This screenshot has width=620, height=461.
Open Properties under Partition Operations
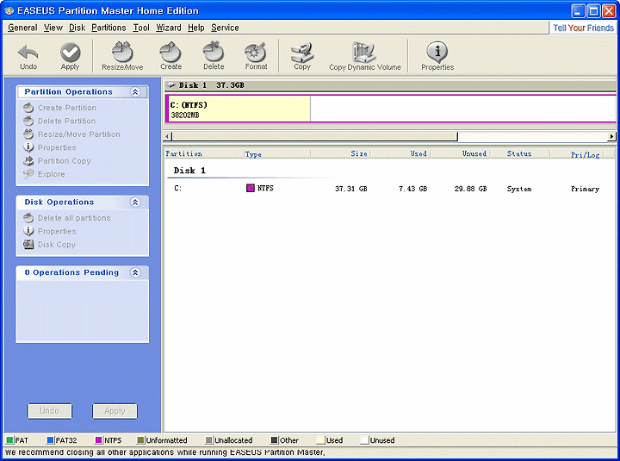pyautogui.click(x=49, y=147)
